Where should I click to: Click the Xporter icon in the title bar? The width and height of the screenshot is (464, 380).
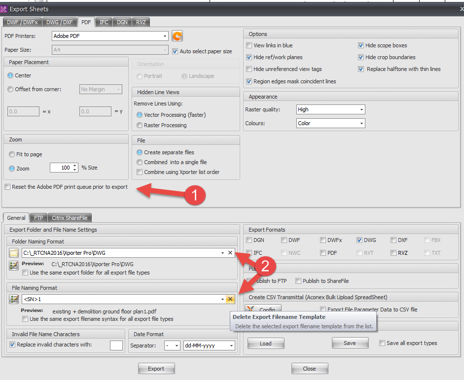pos(5,9)
